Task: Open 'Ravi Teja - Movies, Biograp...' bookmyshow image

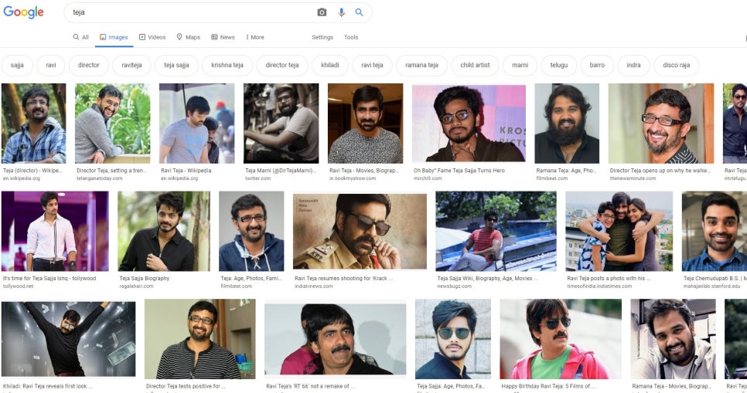Action: point(366,124)
